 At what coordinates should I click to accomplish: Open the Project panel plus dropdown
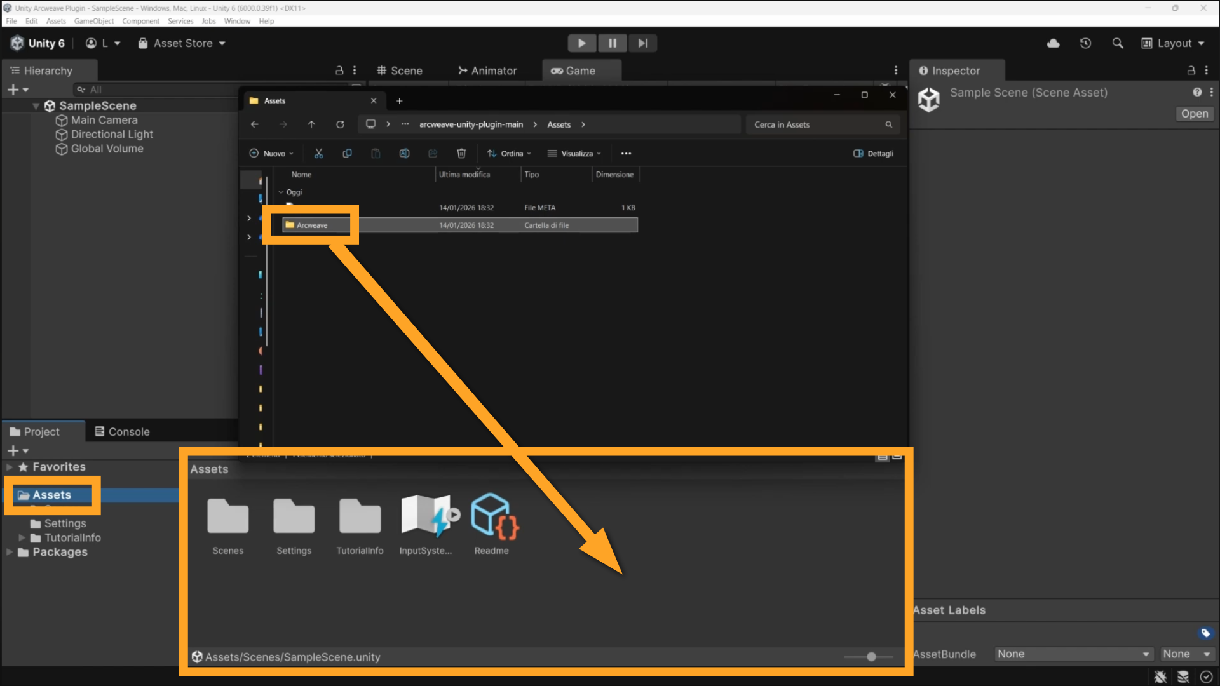pyautogui.click(x=17, y=451)
